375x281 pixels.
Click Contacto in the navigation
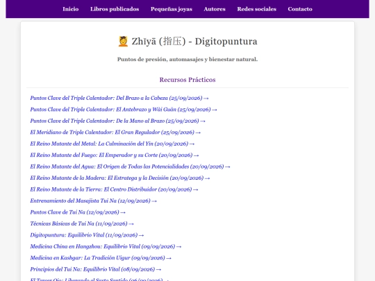click(x=300, y=9)
